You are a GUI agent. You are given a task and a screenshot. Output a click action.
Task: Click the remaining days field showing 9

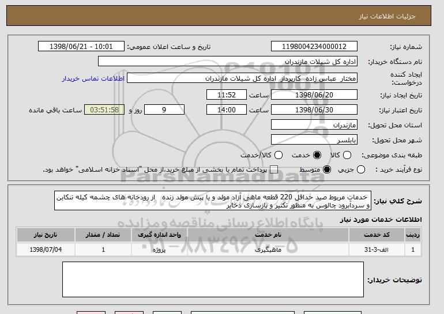click(164, 110)
